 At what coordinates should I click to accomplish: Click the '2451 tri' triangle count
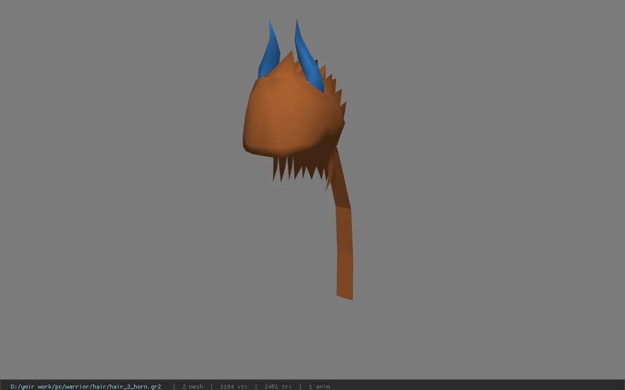[278, 387]
